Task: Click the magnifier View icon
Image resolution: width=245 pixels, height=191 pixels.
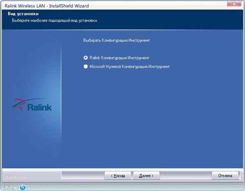Action: point(23,187)
